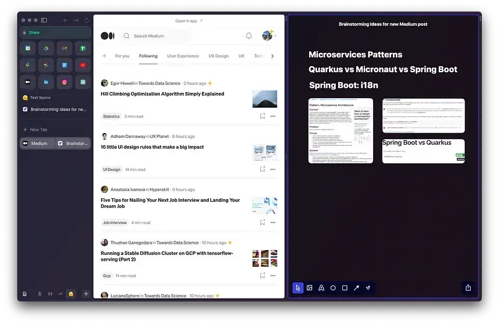499x324 pixels.
Task: Go forward with the right arrow
Action: [x=76, y=20]
